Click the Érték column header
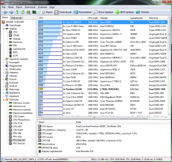 (112, 122)
